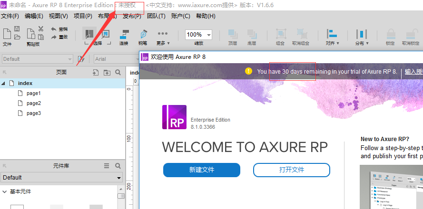
Task: Click the 8.1.0.3366 version text
Action: pos(203,127)
